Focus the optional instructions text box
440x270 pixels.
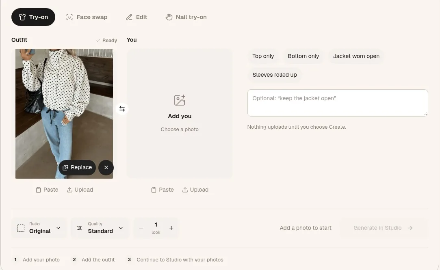(x=338, y=103)
